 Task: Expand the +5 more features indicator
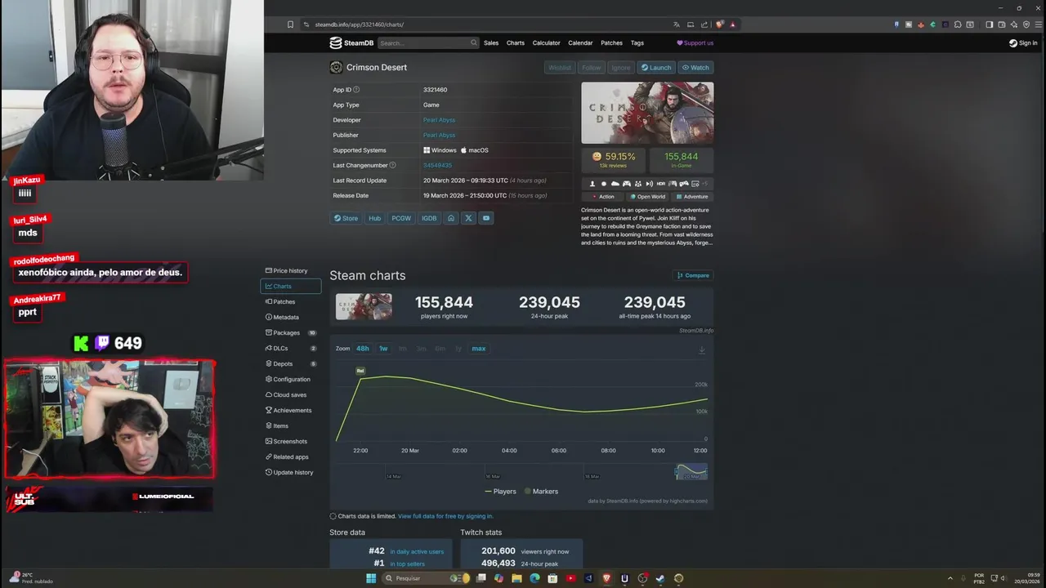(705, 184)
